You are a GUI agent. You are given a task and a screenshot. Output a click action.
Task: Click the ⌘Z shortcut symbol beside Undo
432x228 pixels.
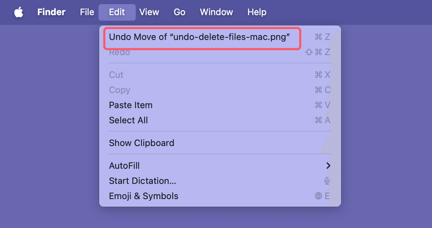(x=322, y=37)
